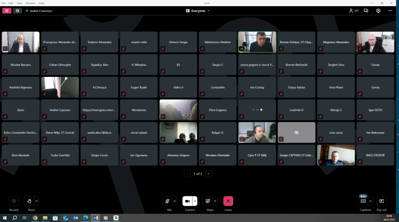Open the chat panel icon
This screenshot has width=399, height=222.
(x=366, y=10)
